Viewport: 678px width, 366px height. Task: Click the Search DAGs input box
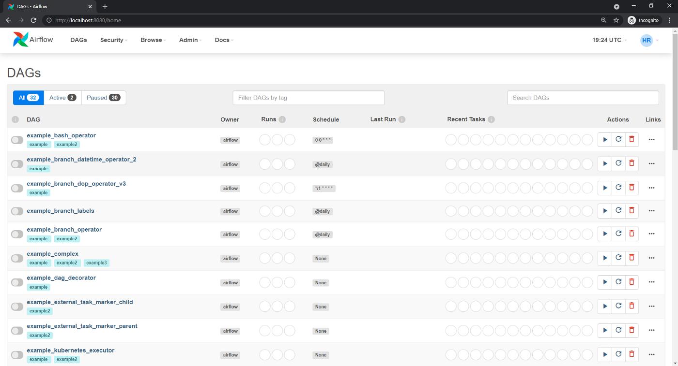[583, 98]
